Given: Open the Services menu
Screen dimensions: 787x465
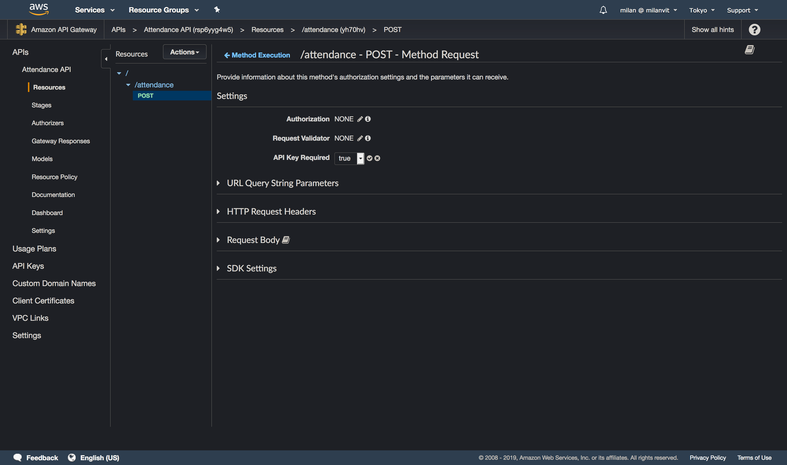Looking at the screenshot, I should [95, 10].
